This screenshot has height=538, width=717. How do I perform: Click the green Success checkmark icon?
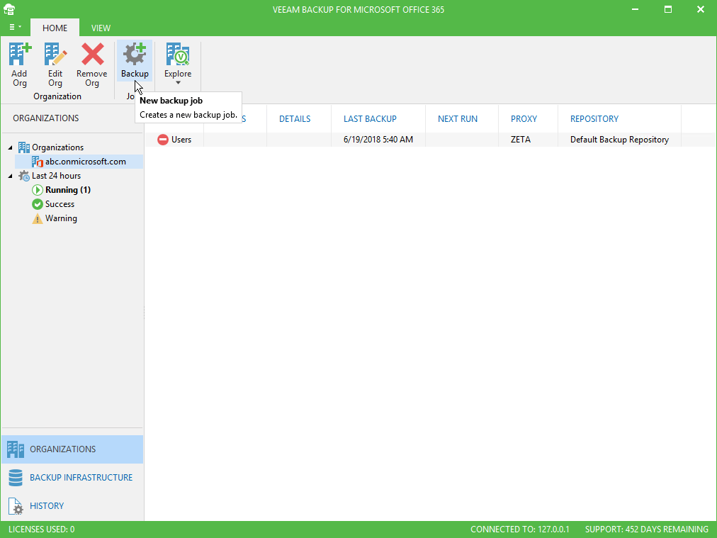[x=37, y=204]
